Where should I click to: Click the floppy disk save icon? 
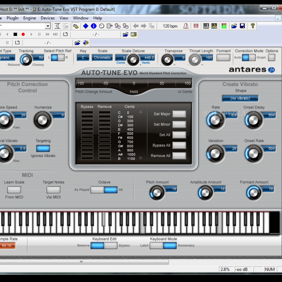242,26
